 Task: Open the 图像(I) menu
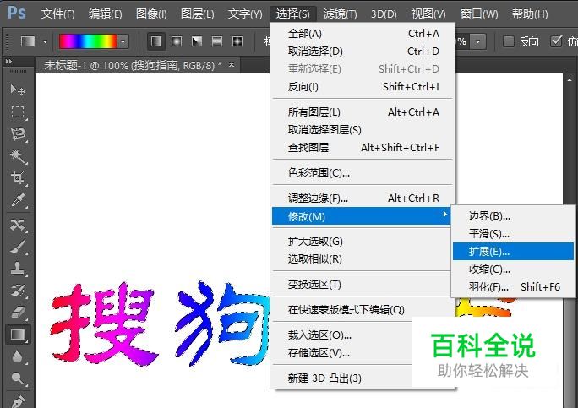151,14
